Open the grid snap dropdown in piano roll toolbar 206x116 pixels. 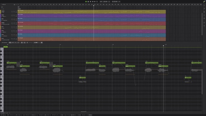pyautogui.click(x=36, y=43)
